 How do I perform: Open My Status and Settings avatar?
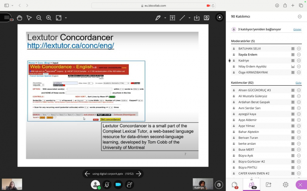(x=96, y=184)
